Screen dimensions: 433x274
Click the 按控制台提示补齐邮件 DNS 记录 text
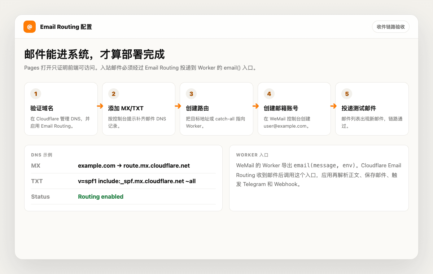point(137,122)
